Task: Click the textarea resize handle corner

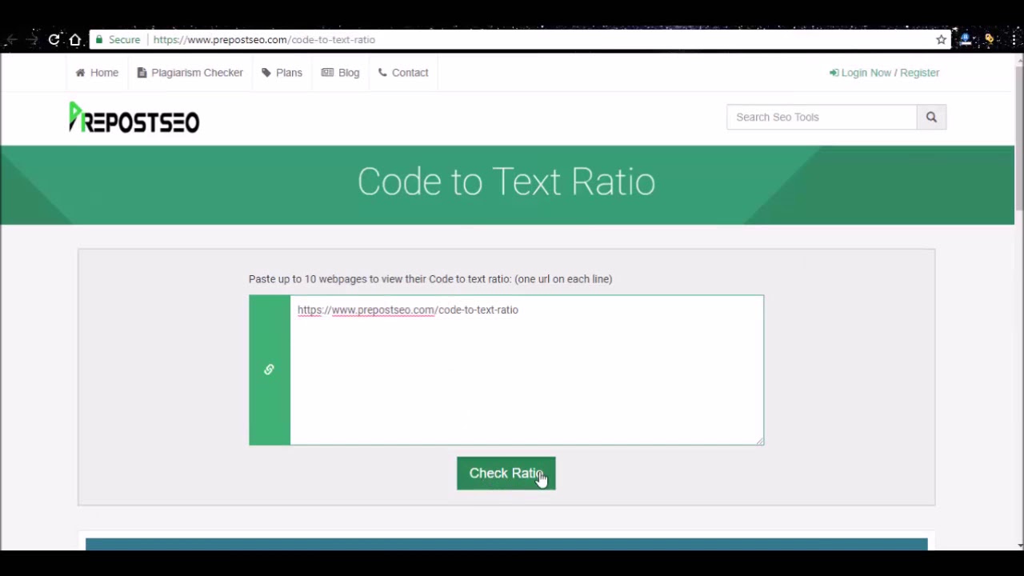Action: pos(759,440)
